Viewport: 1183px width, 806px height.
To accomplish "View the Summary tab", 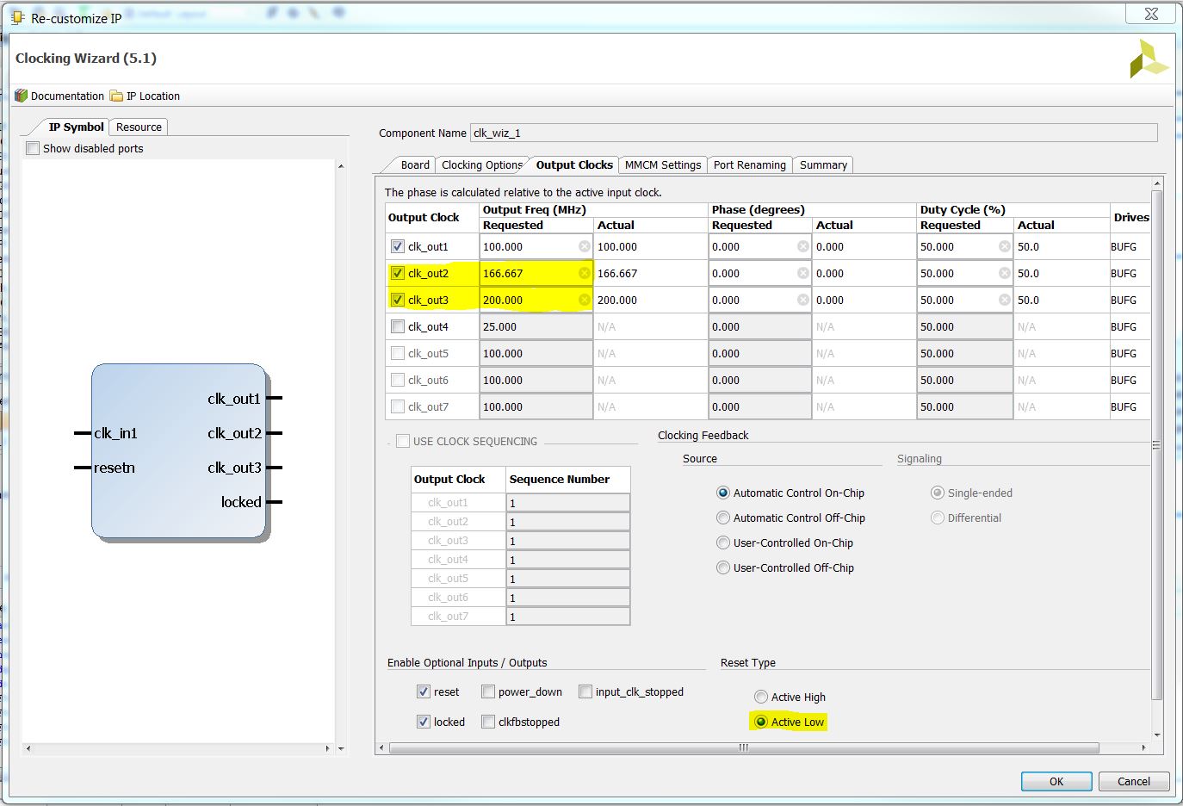I will click(823, 165).
